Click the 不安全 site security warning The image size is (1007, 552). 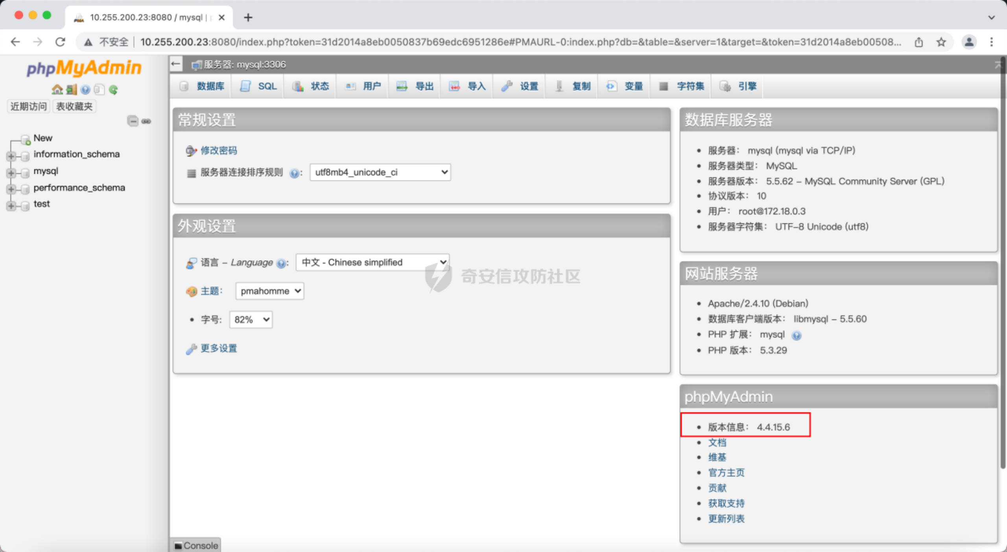click(x=106, y=42)
